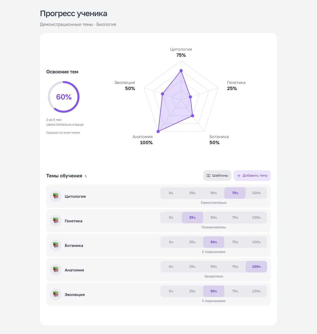Select the Цитология 75% radar chart point

181,70
